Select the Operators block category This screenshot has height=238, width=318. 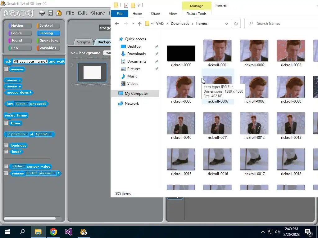(x=48, y=41)
